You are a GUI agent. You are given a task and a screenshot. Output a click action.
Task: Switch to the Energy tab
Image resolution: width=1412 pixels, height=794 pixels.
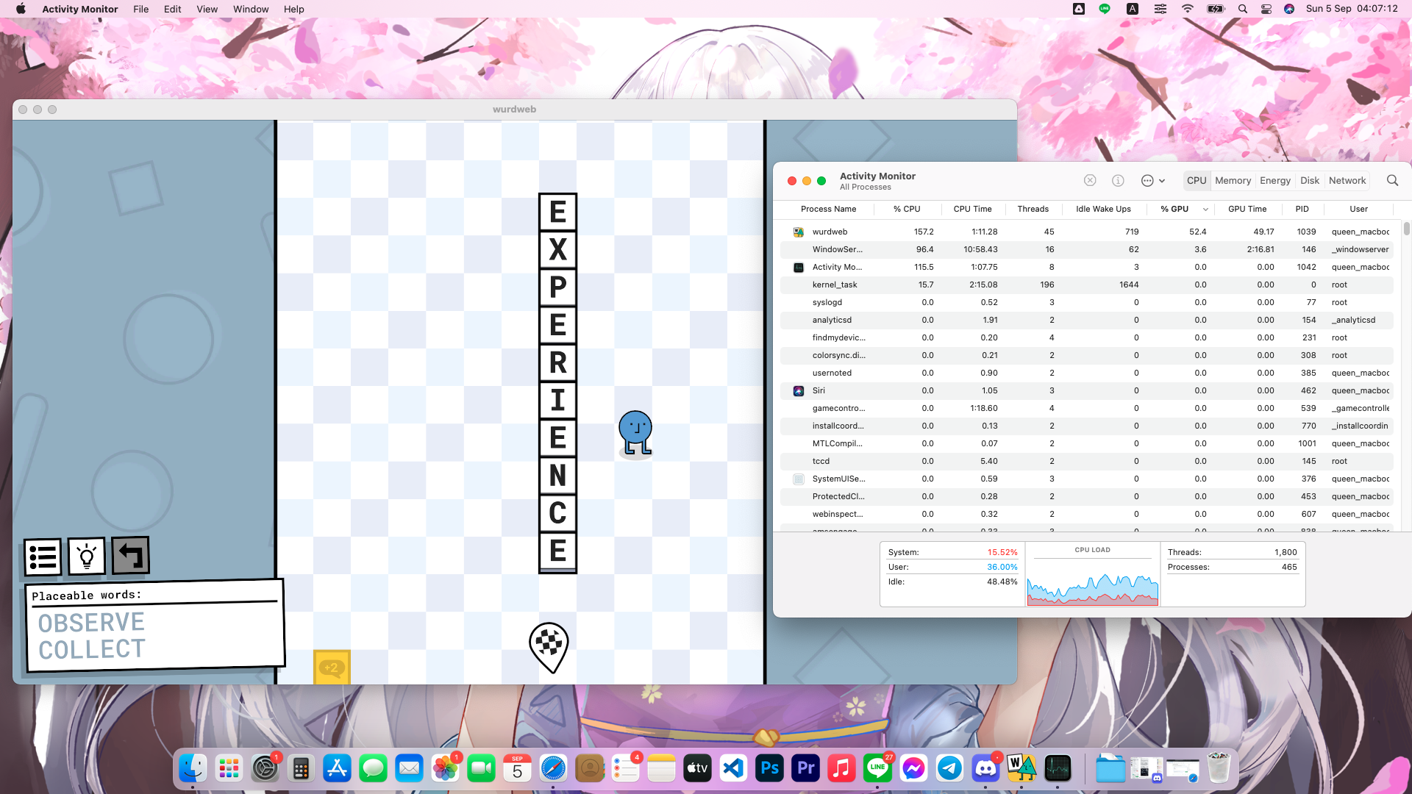click(1274, 180)
